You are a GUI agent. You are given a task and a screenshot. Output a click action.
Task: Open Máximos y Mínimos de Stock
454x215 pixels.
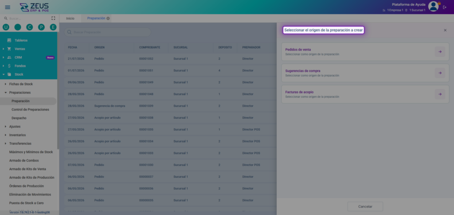(31, 152)
